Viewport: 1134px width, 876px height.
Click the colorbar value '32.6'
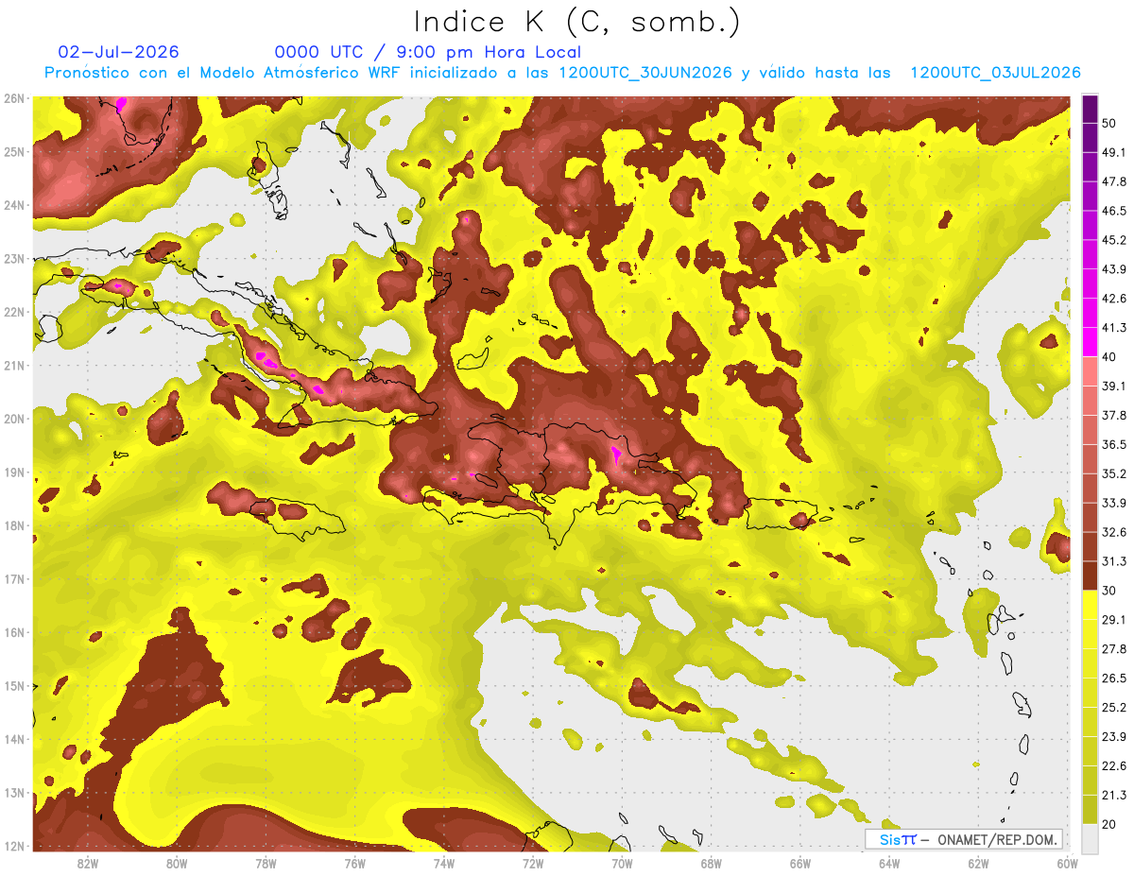1113,532
